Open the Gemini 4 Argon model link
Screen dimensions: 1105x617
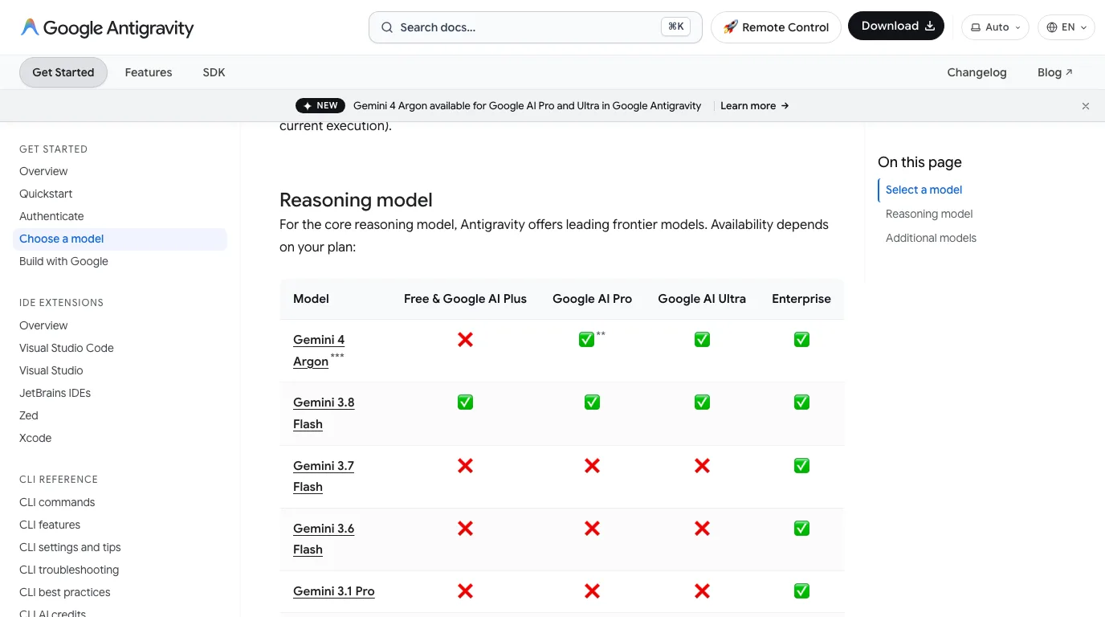point(319,350)
